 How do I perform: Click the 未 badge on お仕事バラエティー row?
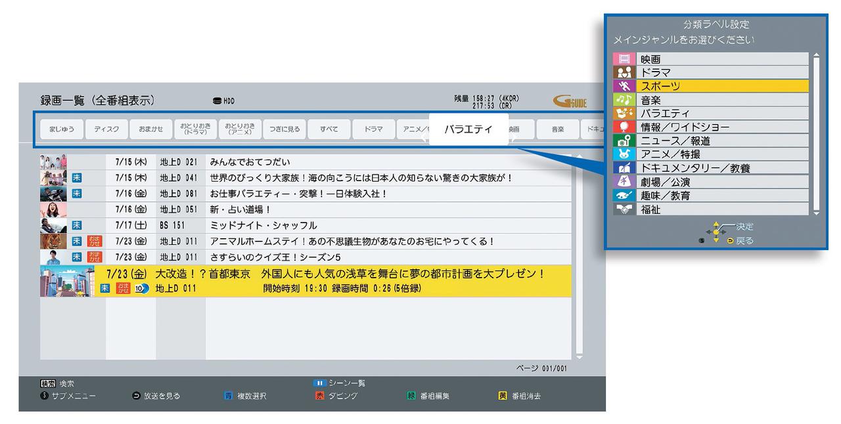(77, 194)
